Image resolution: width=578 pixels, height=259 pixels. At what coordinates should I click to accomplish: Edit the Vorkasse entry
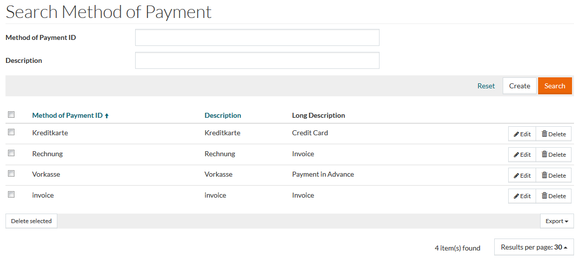pos(522,176)
